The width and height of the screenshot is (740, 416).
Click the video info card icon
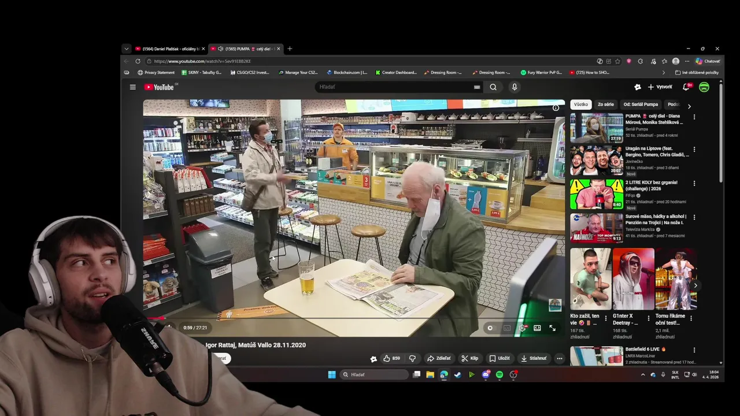pyautogui.click(x=556, y=108)
